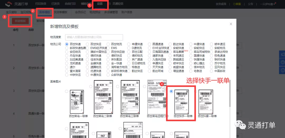The height and width of the screenshot is (138, 285).
Task: Select 顺丰速运 radio button
Action: pyautogui.click(x=212, y=44)
